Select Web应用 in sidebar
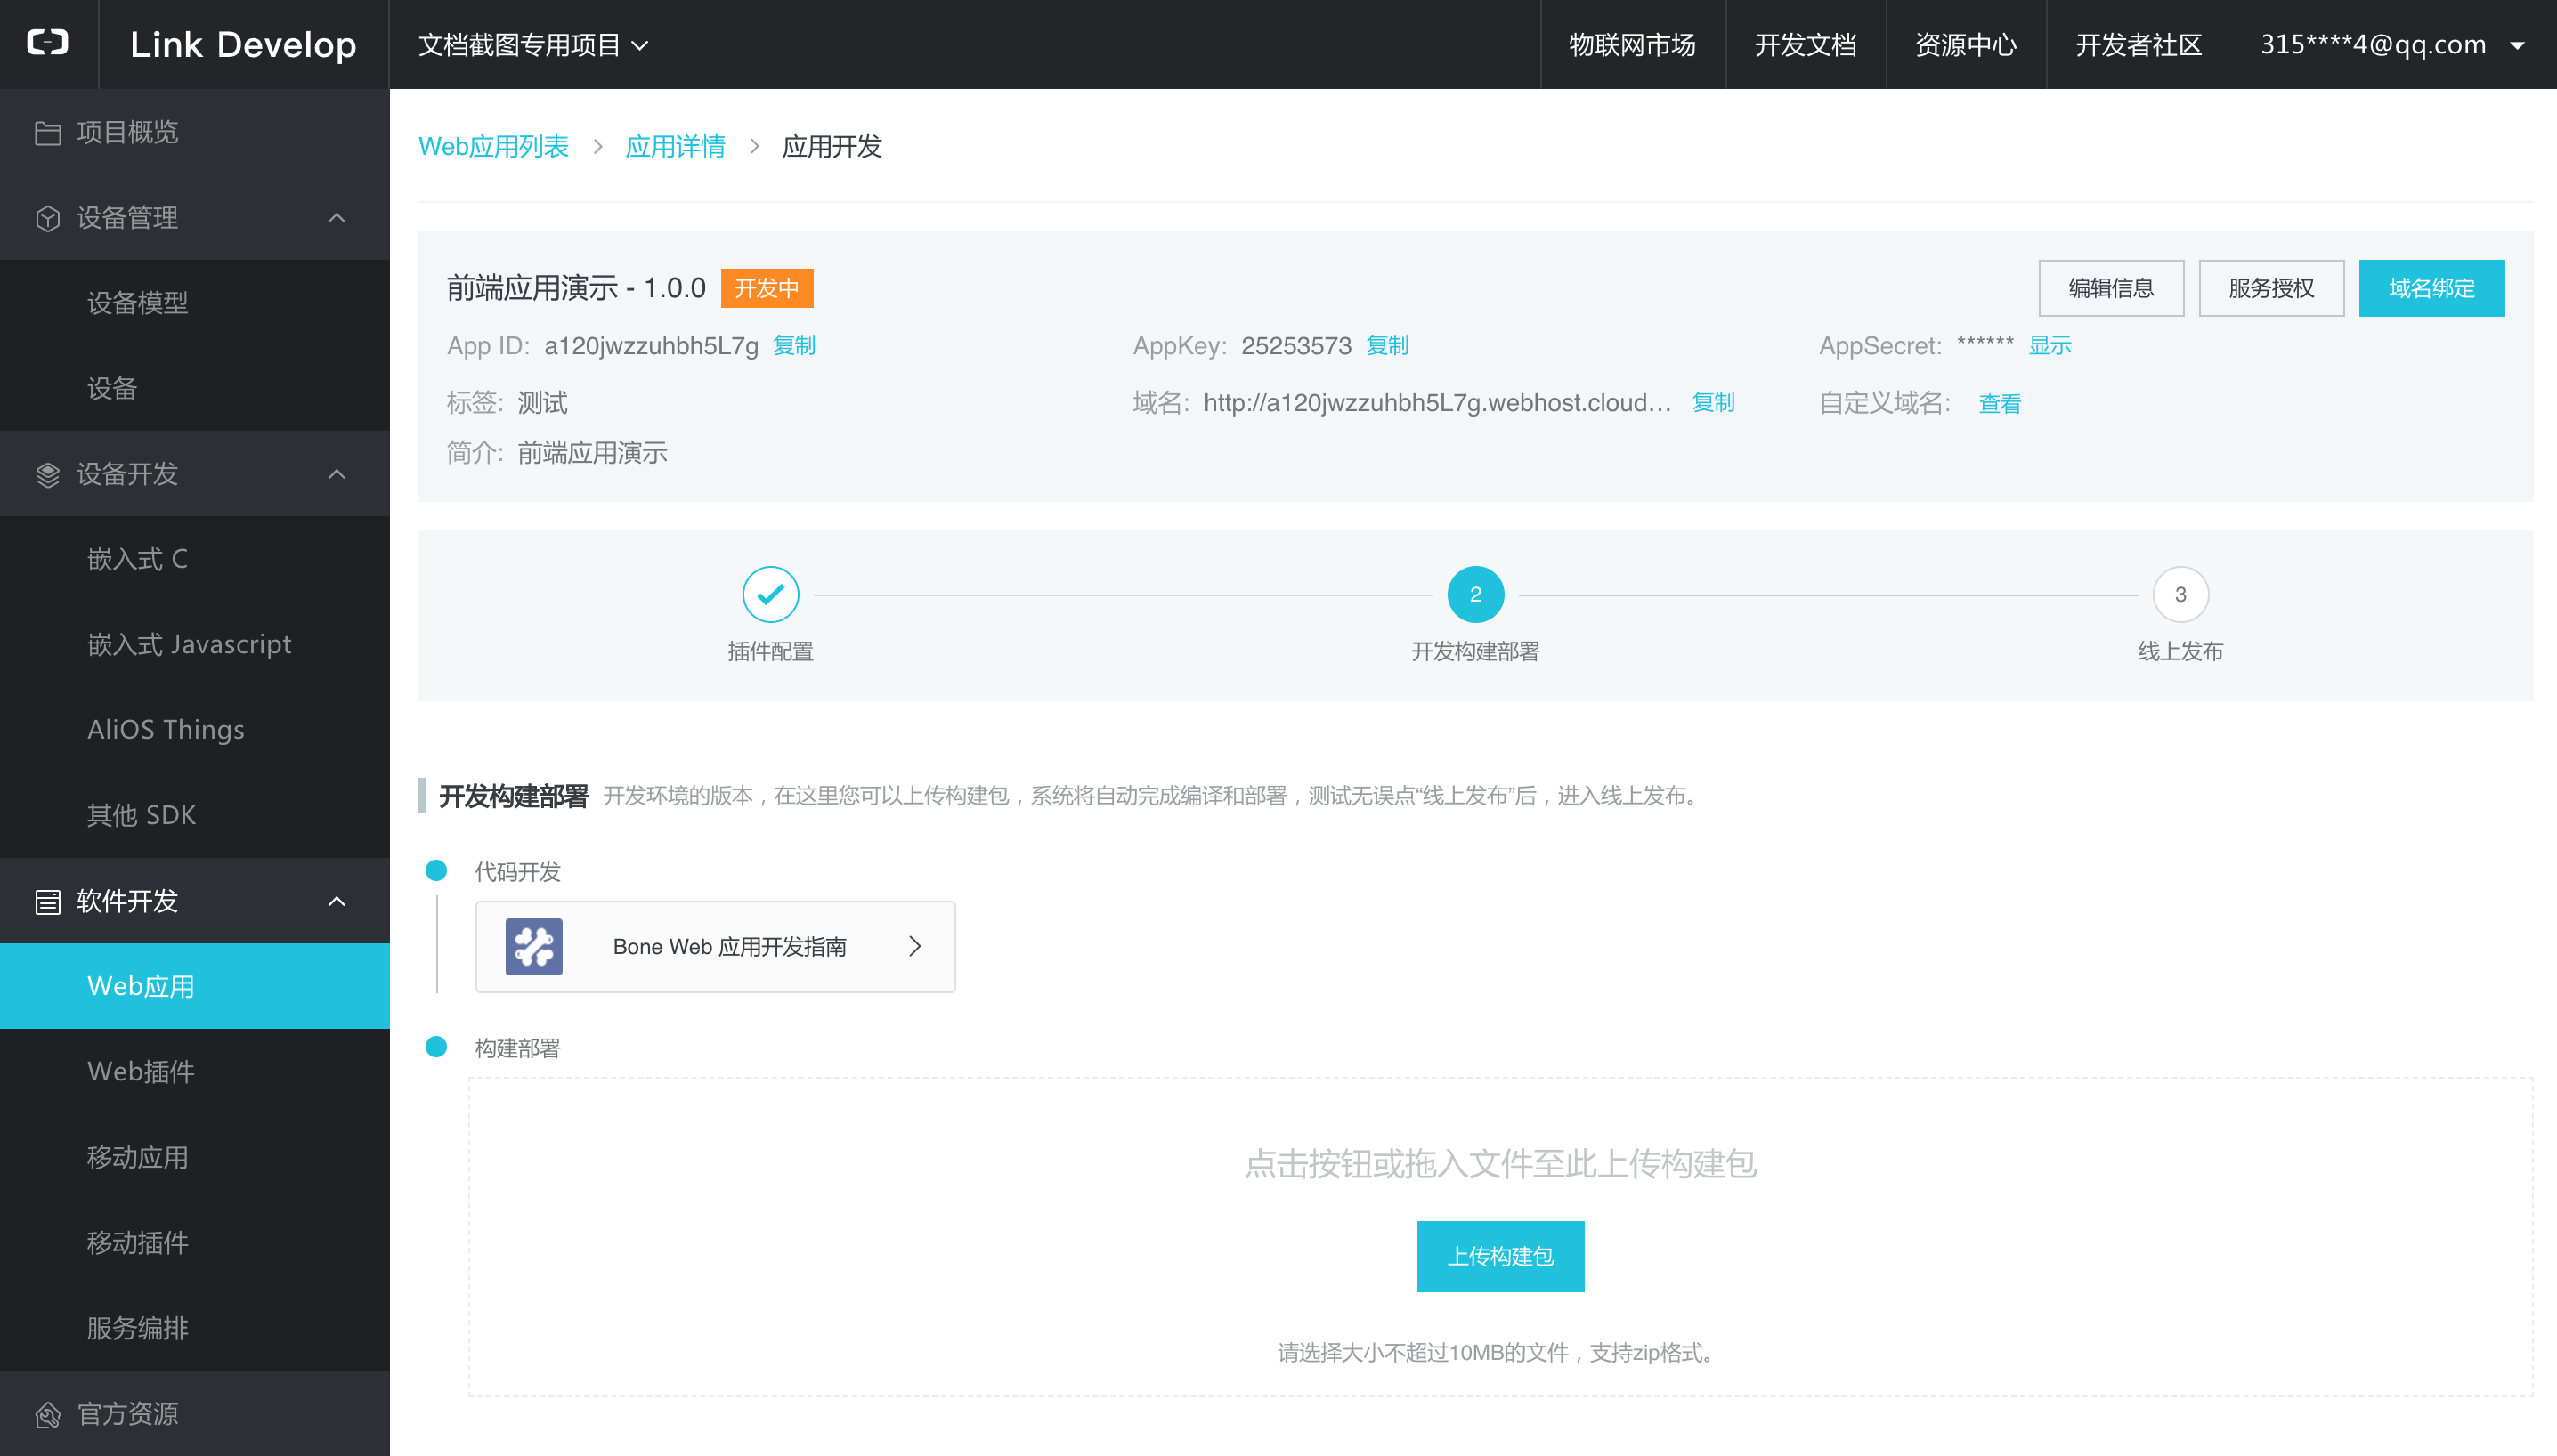Screen dimensions: 2557x1456 [x=195, y=986]
